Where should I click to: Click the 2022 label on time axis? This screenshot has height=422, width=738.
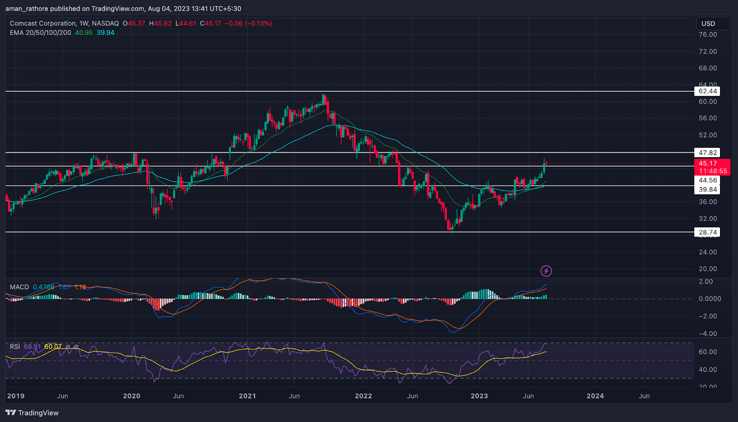(363, 396)
